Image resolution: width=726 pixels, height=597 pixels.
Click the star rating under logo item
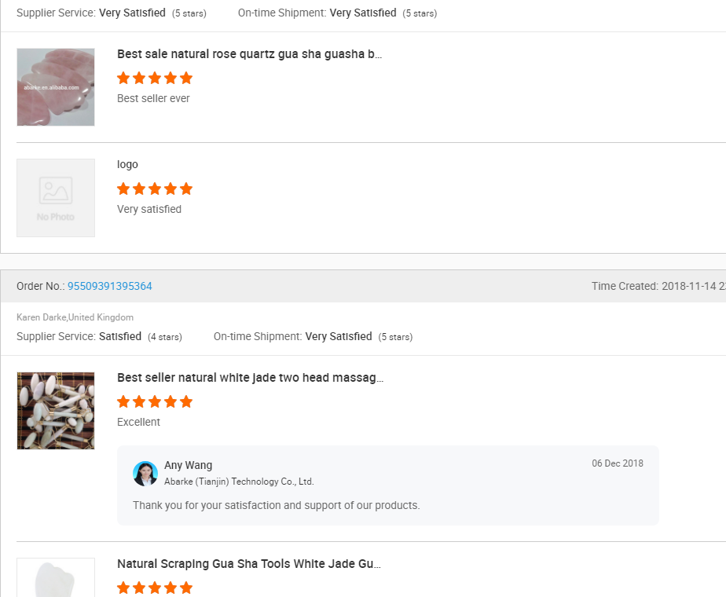click(x=155, y=189)
